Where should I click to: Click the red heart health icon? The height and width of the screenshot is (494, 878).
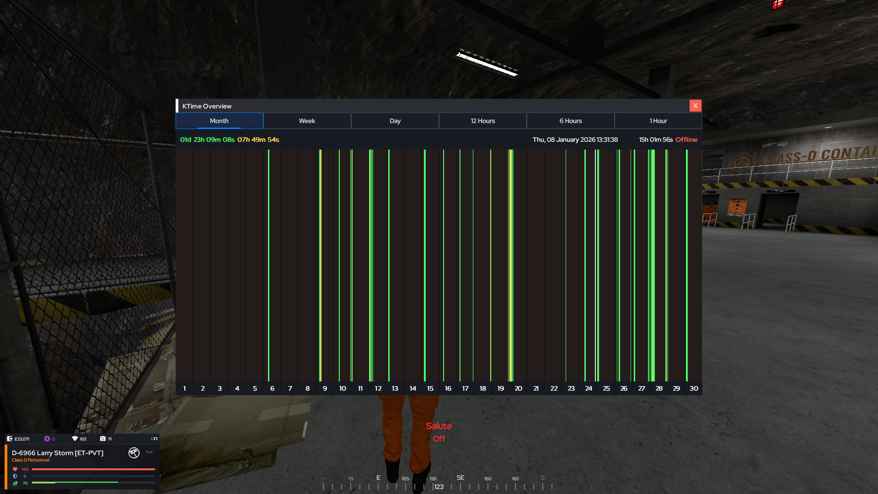tap(15, 469)
